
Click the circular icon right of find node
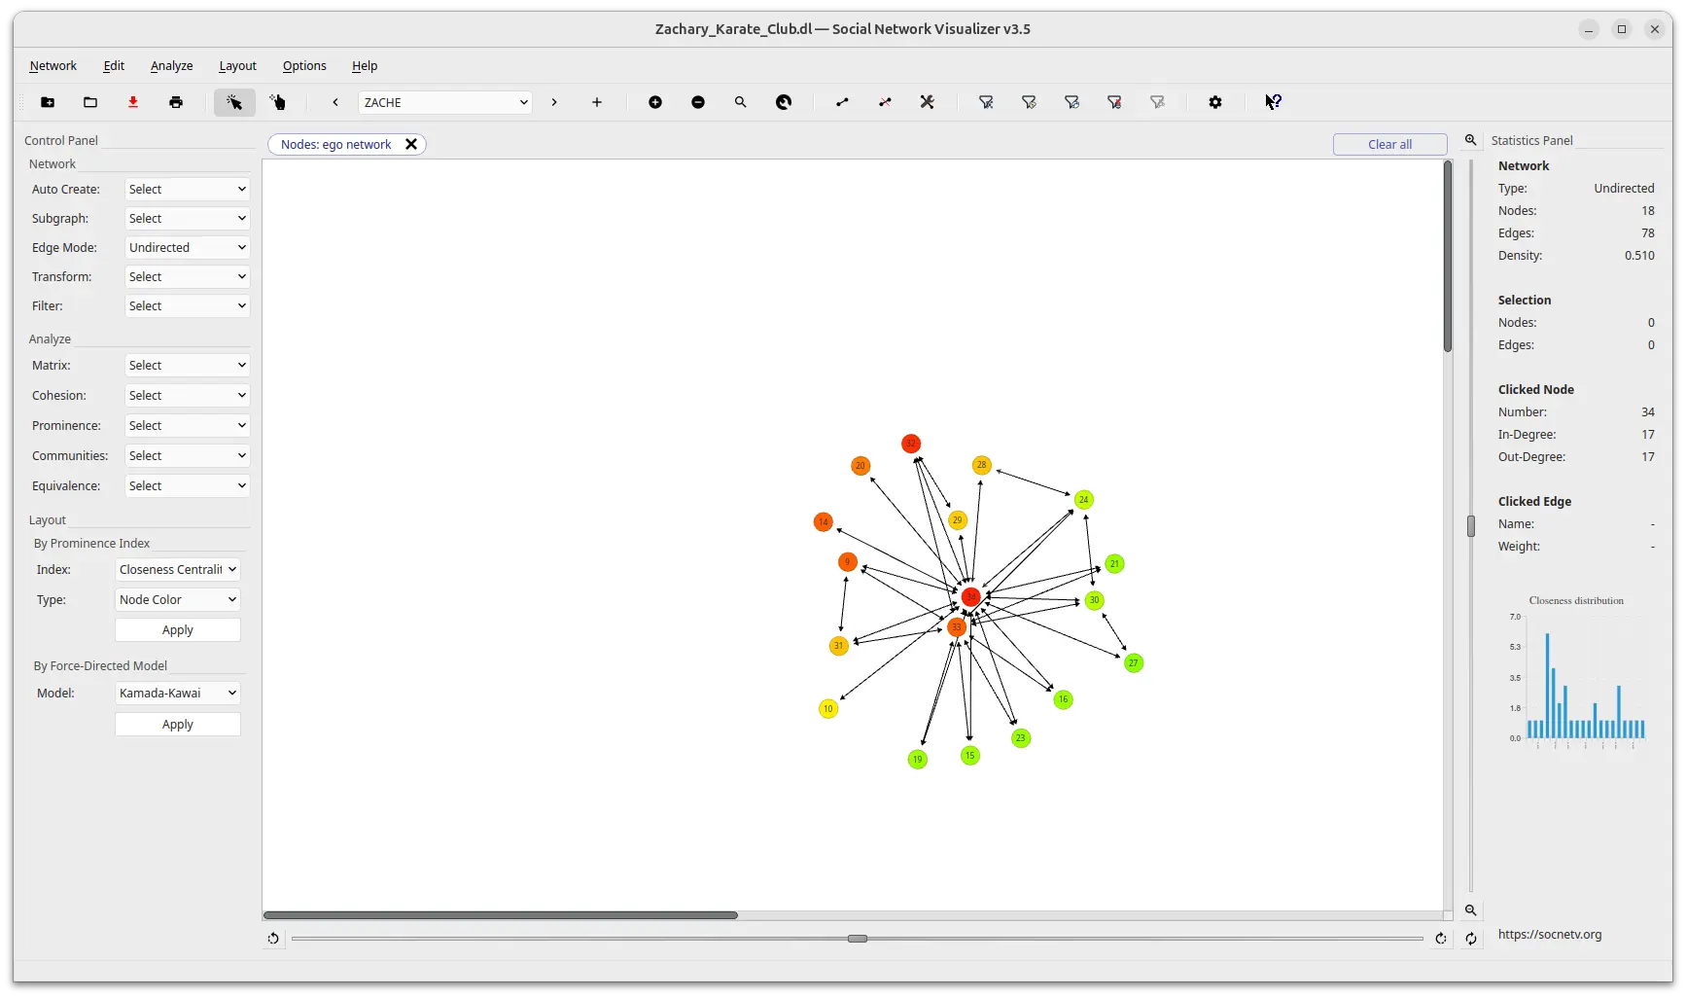[784, 102]
